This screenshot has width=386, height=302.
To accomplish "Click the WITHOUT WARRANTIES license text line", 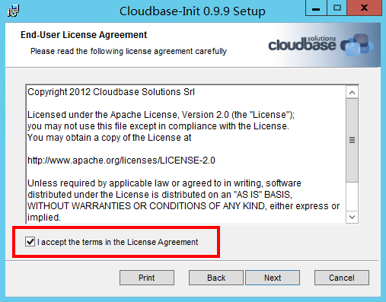I will [183, 206].
